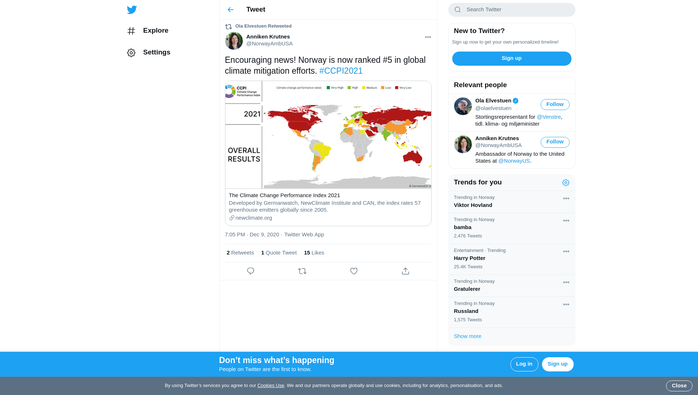Follow Ola Elvestuen
Viewport: 698px width, 395px height.
point(555,105)
